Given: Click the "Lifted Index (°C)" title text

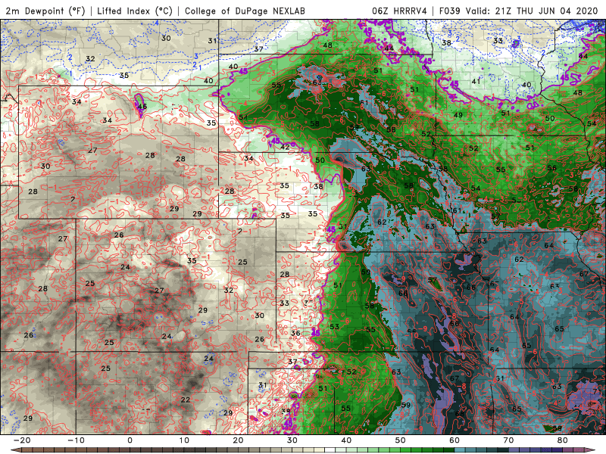Looking at the screenshot, I should (x=135, y=11).
